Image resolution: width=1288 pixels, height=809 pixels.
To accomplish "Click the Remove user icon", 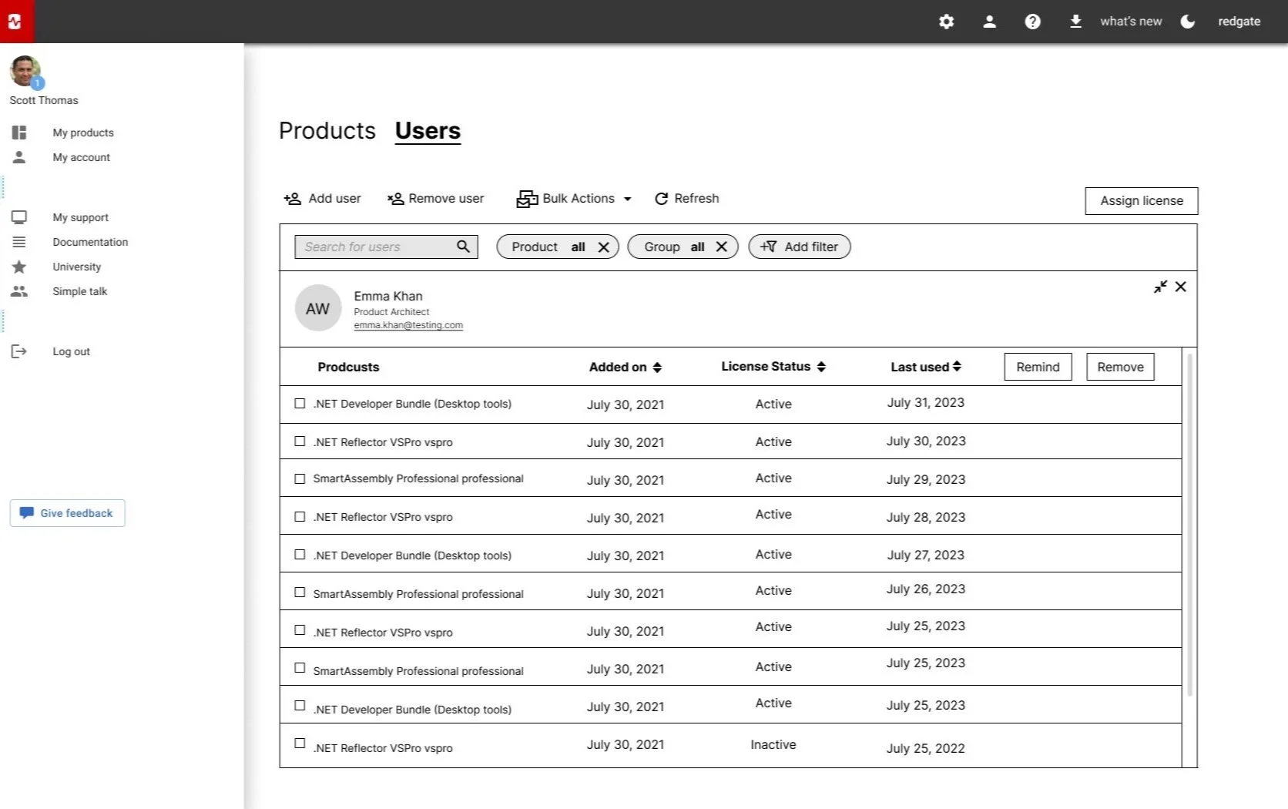I will [x=395, y=199].
